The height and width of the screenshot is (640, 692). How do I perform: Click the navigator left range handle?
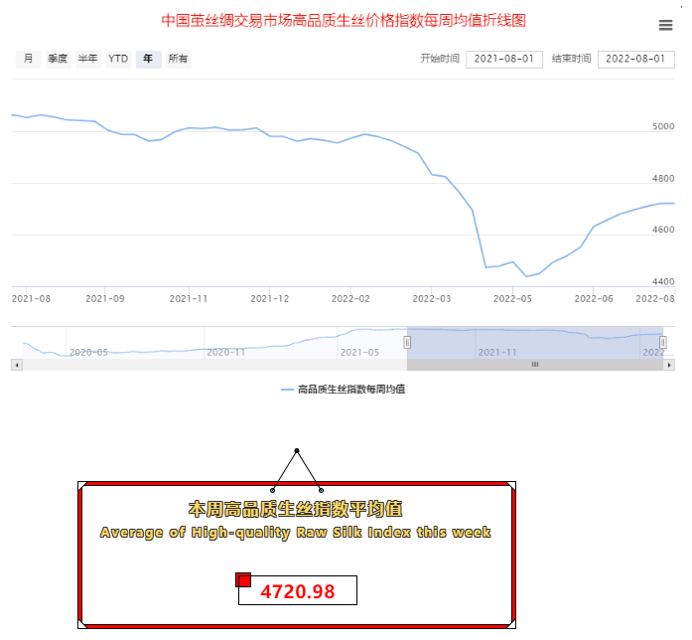[407, 342]
